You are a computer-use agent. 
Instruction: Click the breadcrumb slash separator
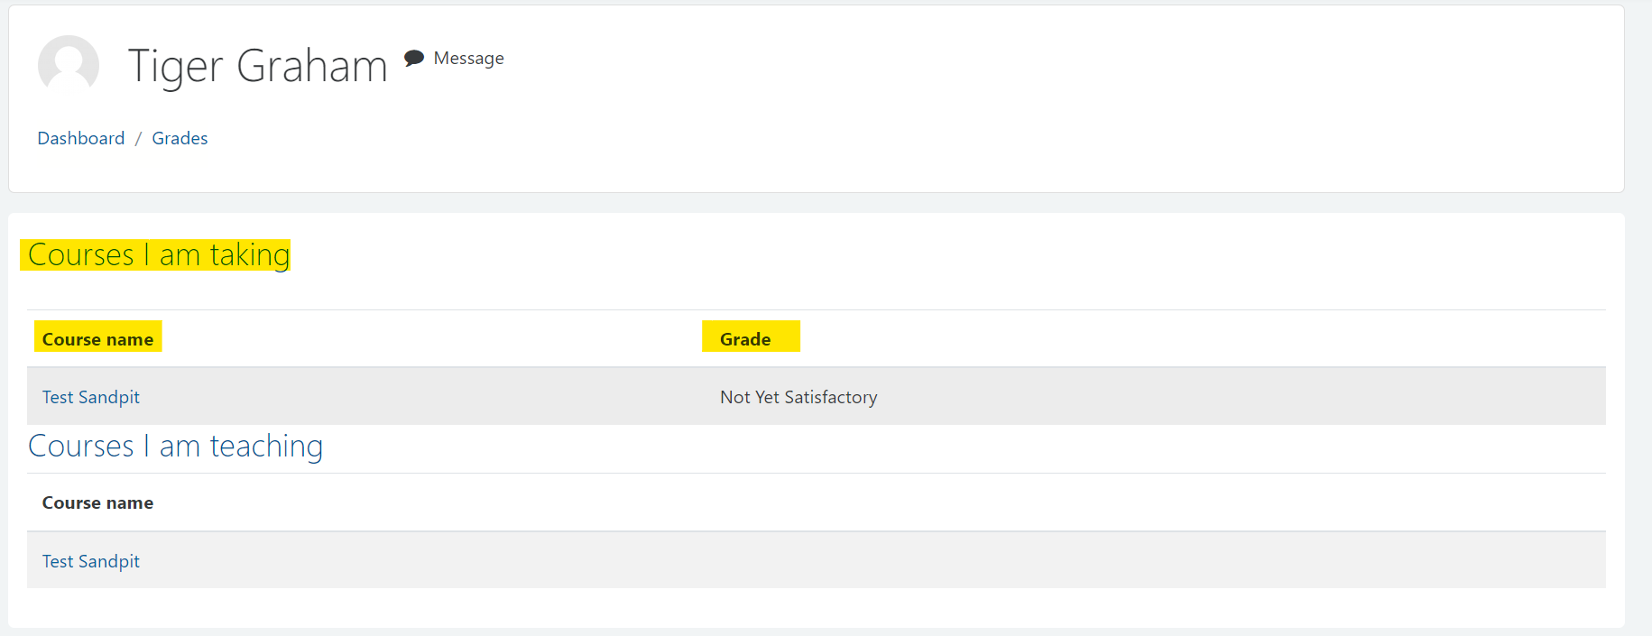[x=138, y=138]
